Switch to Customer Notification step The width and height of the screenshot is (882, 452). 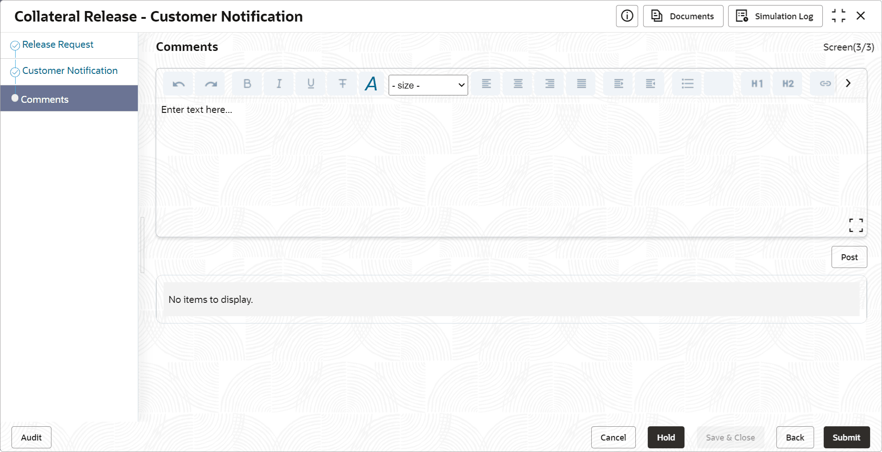pos(70,71)
